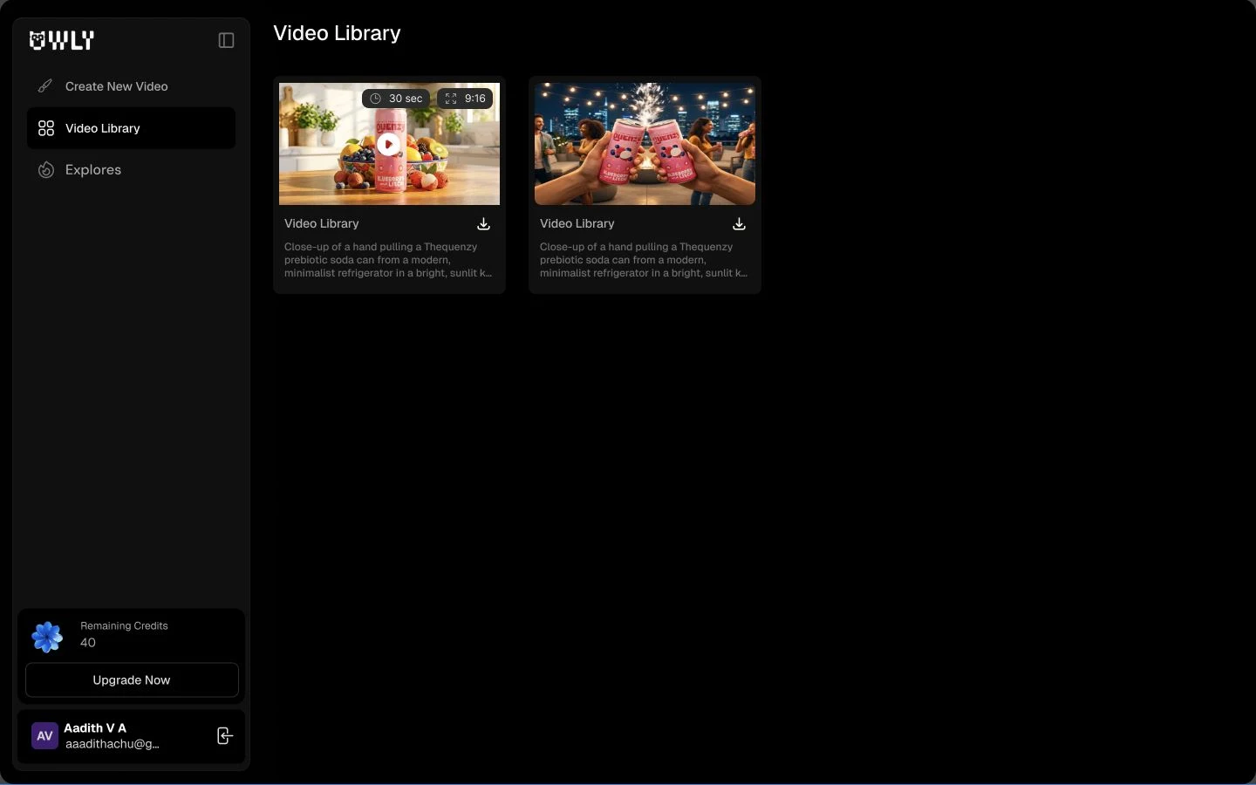Click the Video Library page heading
This screenshot has width=1256, height=785.
[x=337, y=33]
